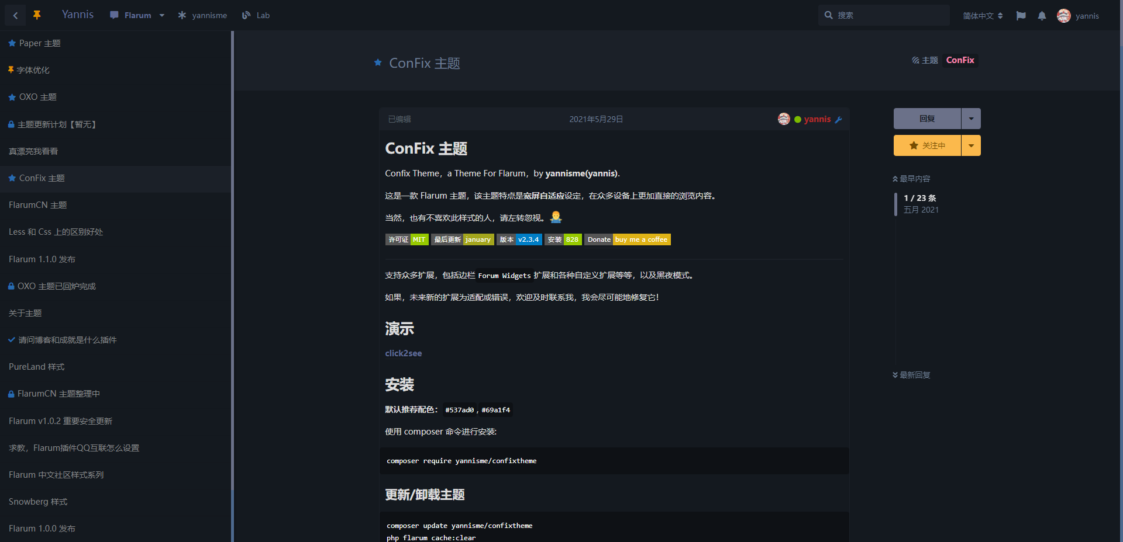Open 求教，Flarum插件QQ互联怎么设置 discussion
The image size is (1123, 542).
pyautogui.click(x=115, y=448)
